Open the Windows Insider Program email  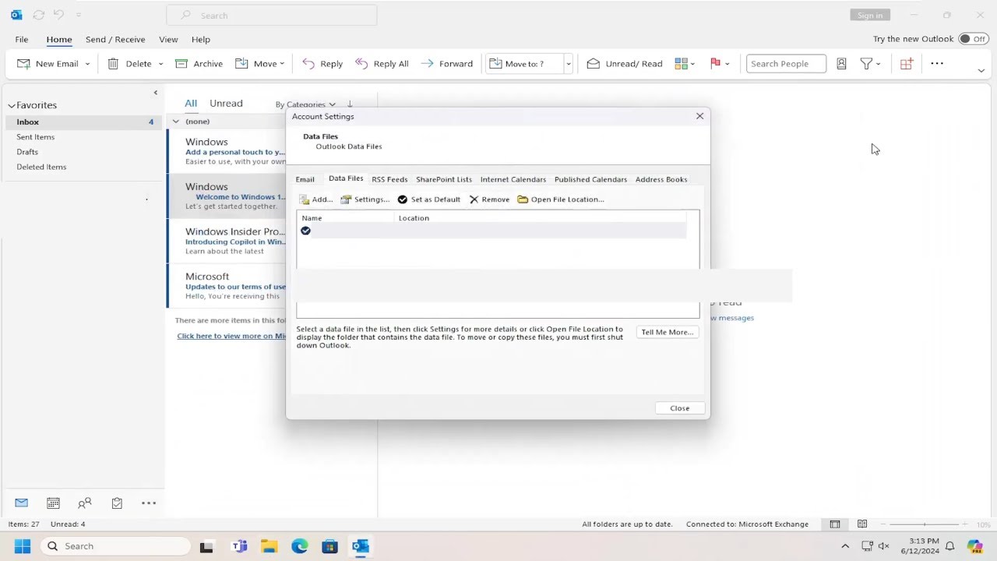227,242
